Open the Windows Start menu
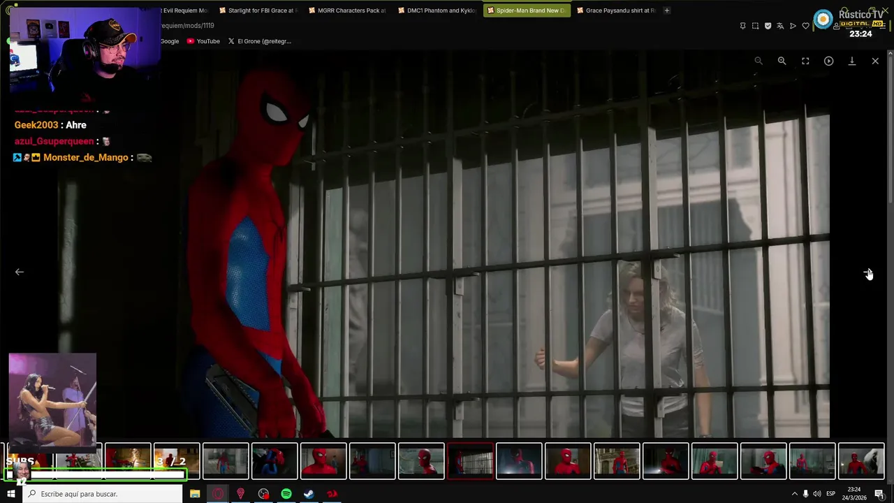The width and height of the screenshot is (894, 503). point(10,494)
